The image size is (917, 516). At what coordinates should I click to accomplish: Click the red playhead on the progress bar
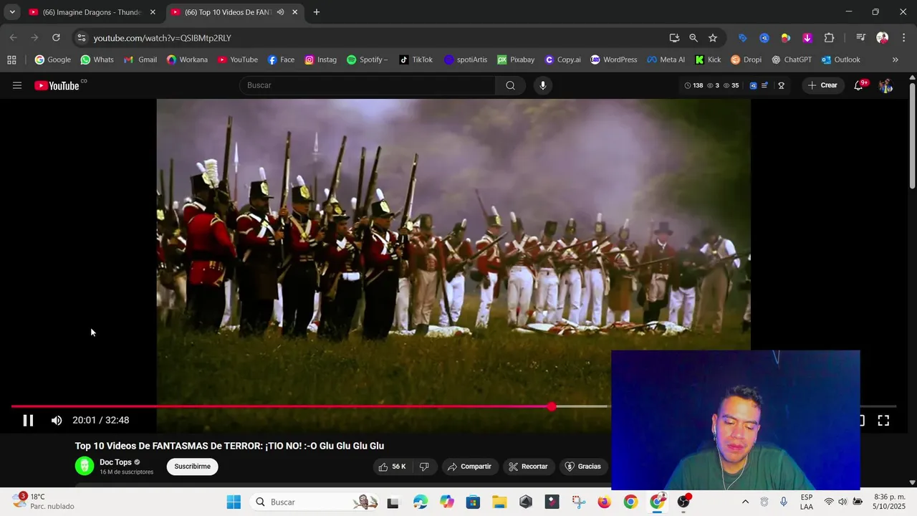pos(552,406)
